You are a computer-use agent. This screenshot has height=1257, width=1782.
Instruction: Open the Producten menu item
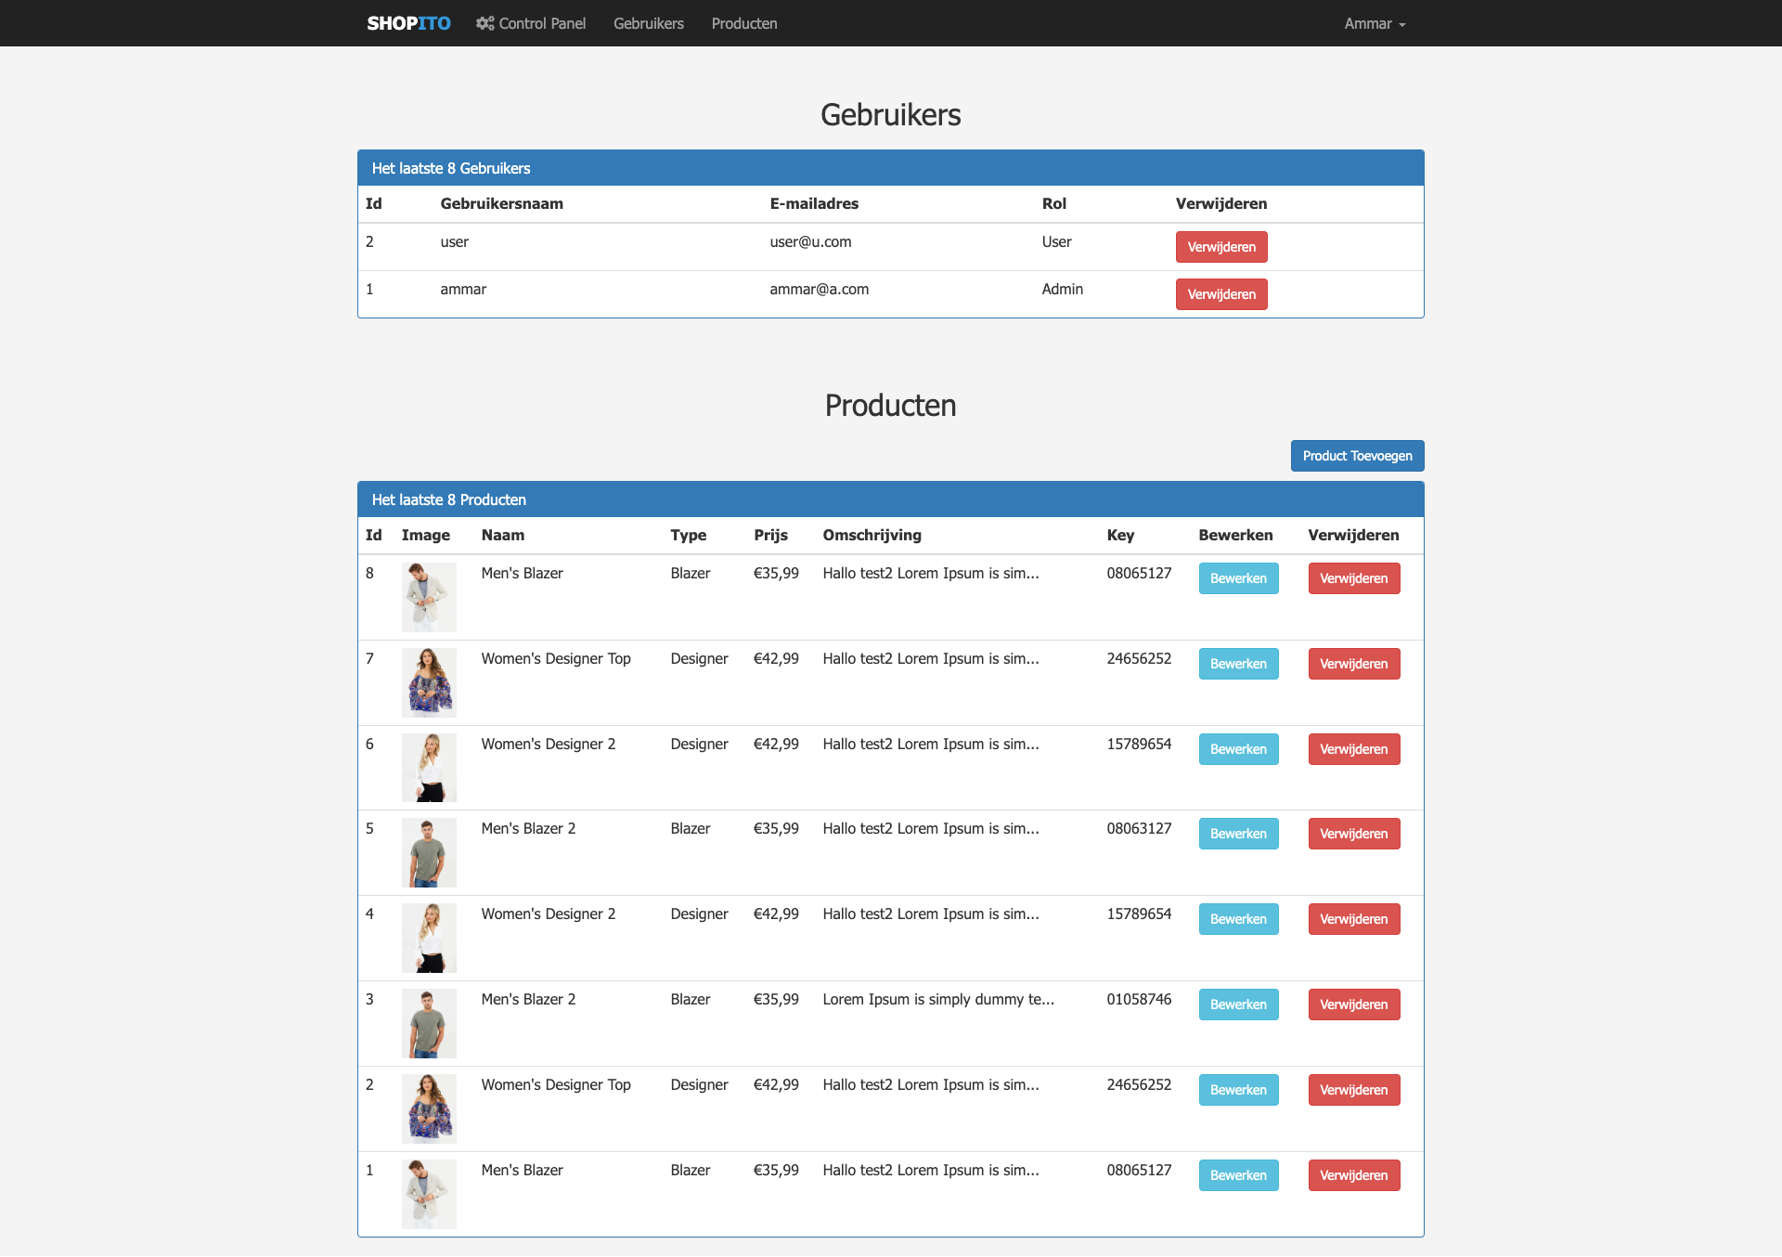click(x=743, y=23)
